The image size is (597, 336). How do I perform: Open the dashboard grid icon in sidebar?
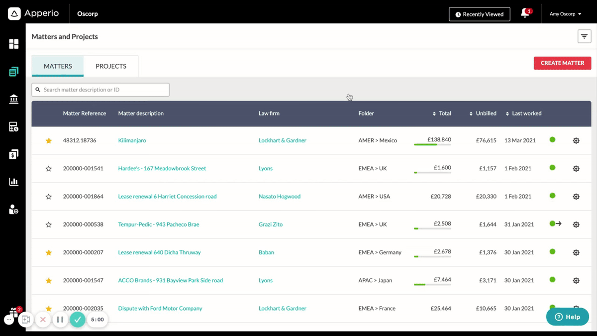pyautogui.click(x=13, y=44)
